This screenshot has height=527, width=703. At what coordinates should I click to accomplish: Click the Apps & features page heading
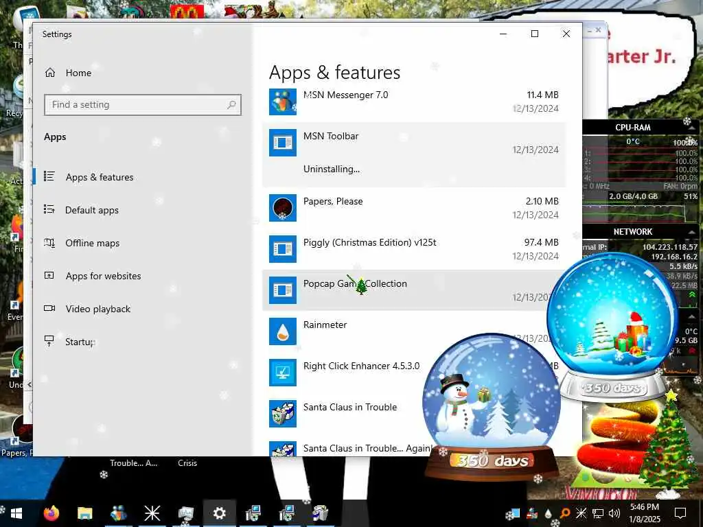[x=334, y=73]
